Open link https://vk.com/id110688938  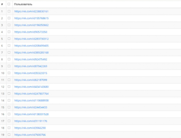(x=31, y=100)
